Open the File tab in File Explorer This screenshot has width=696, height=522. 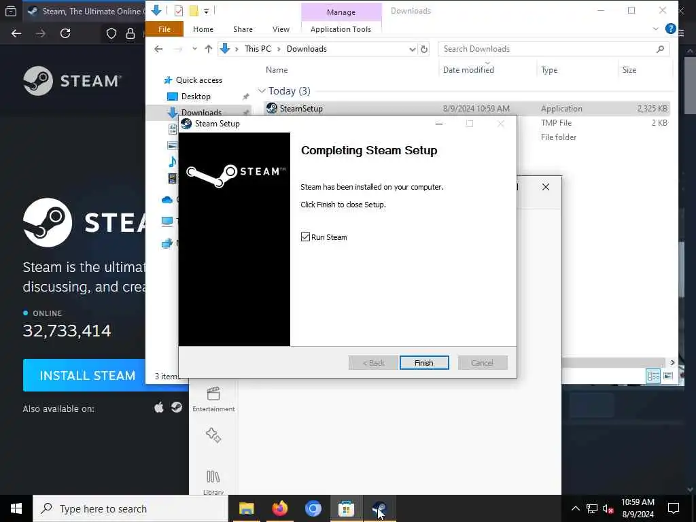[x=164, y=29]
